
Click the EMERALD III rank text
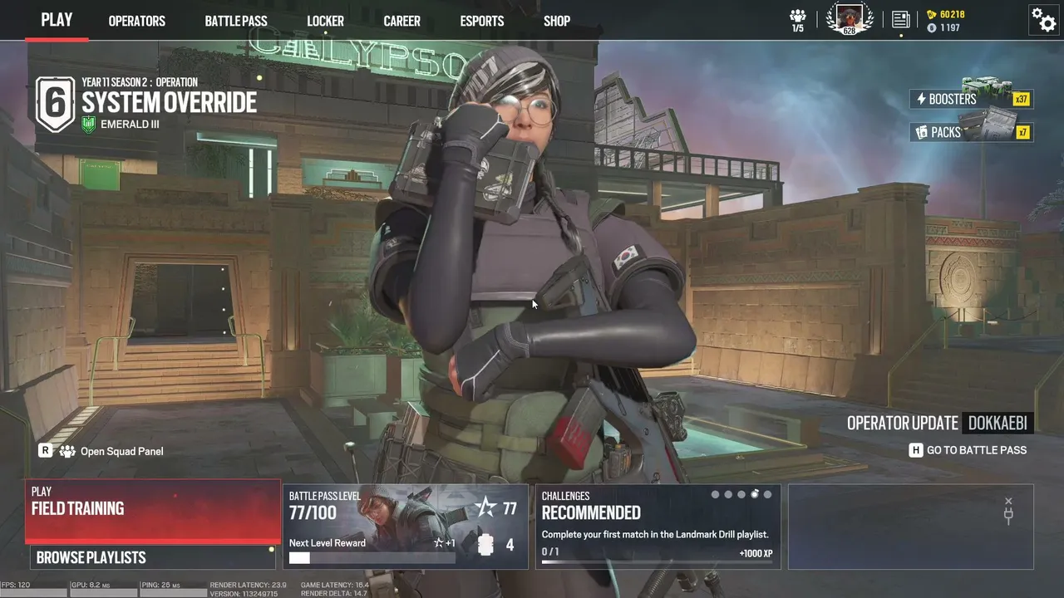tap(130, 125)
